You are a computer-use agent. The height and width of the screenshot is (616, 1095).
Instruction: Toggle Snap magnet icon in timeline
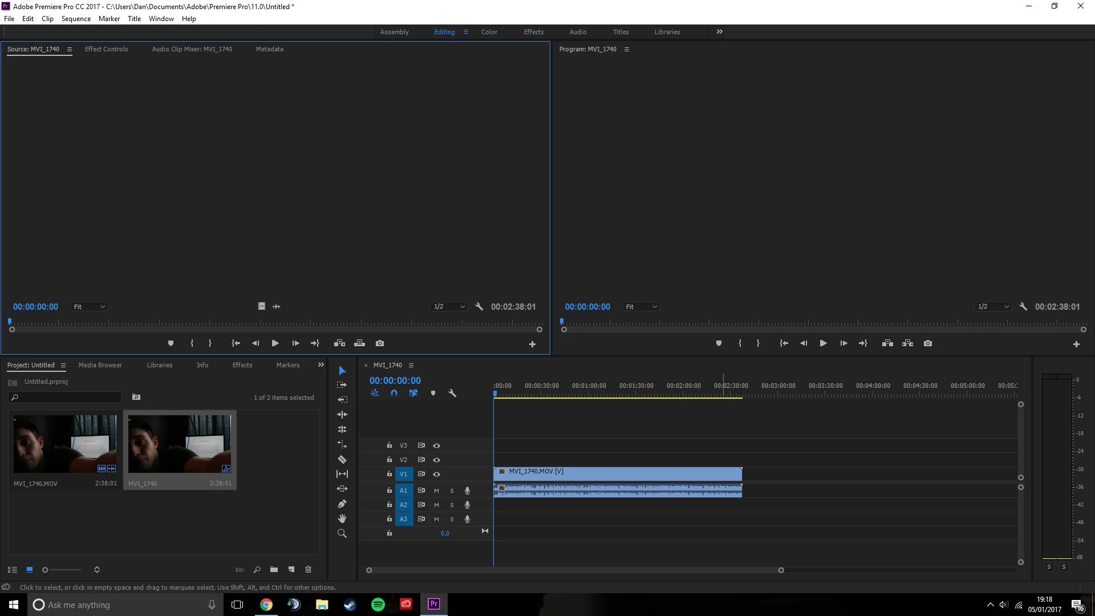(394, 393)
